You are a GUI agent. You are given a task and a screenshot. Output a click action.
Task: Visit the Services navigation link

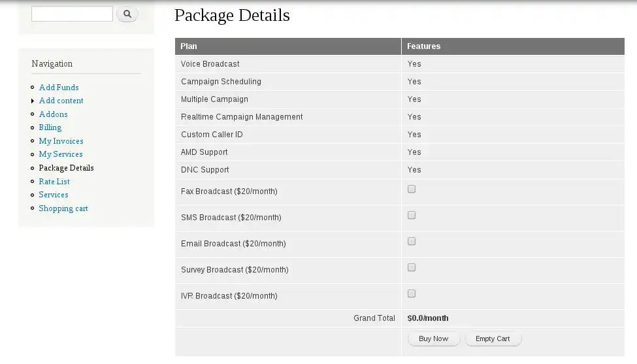coord(54,195)
